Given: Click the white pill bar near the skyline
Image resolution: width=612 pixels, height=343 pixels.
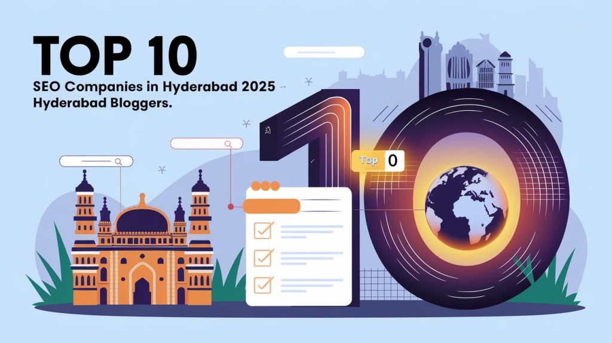Looking at the screenshot, I should pos(323,52).
